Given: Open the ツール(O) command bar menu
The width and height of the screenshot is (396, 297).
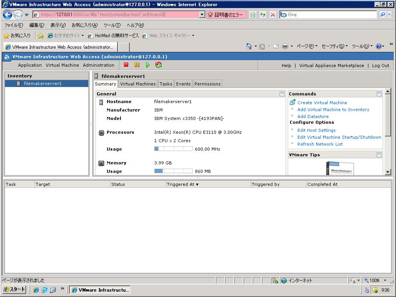Looking at the screenshot, I should (x=362, y=46).
